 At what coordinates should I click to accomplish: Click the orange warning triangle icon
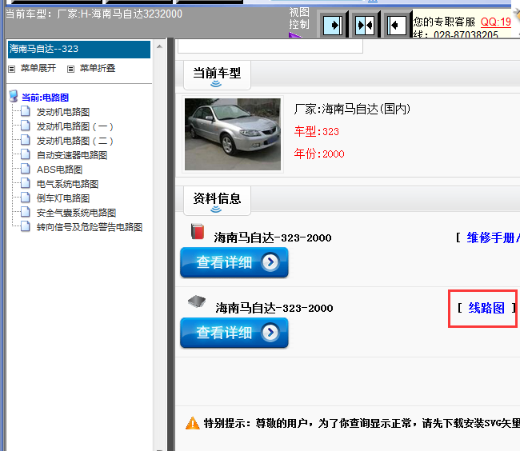pos(193,423)
